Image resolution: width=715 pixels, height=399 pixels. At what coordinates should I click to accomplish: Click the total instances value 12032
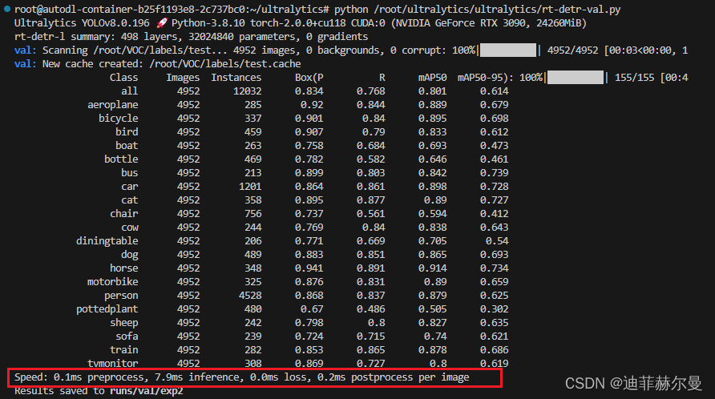pyautogui.click(x=247, y=91)
